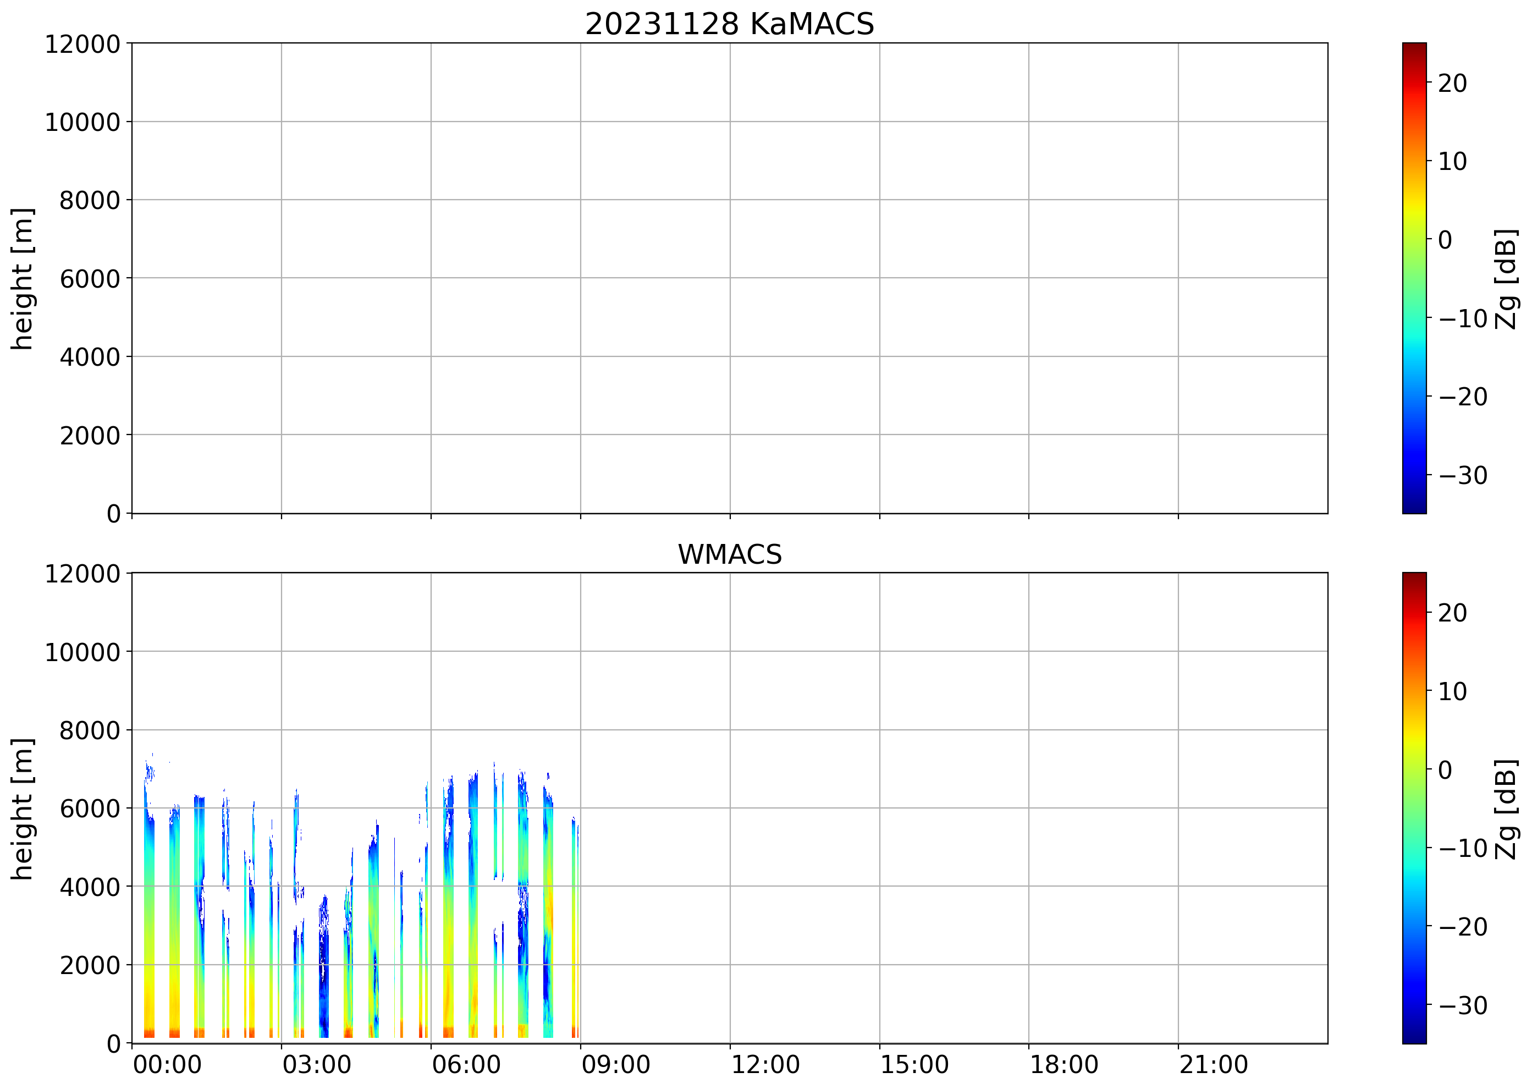The height and width of the screenshot is (1089, 1532).
Task: Click the 18:00 time axis label
Action: click(x=1063, y=1065)
